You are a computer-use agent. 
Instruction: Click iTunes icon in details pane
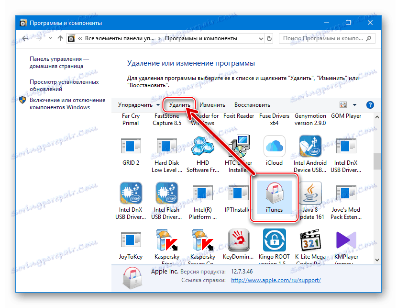tap(132, 278)
